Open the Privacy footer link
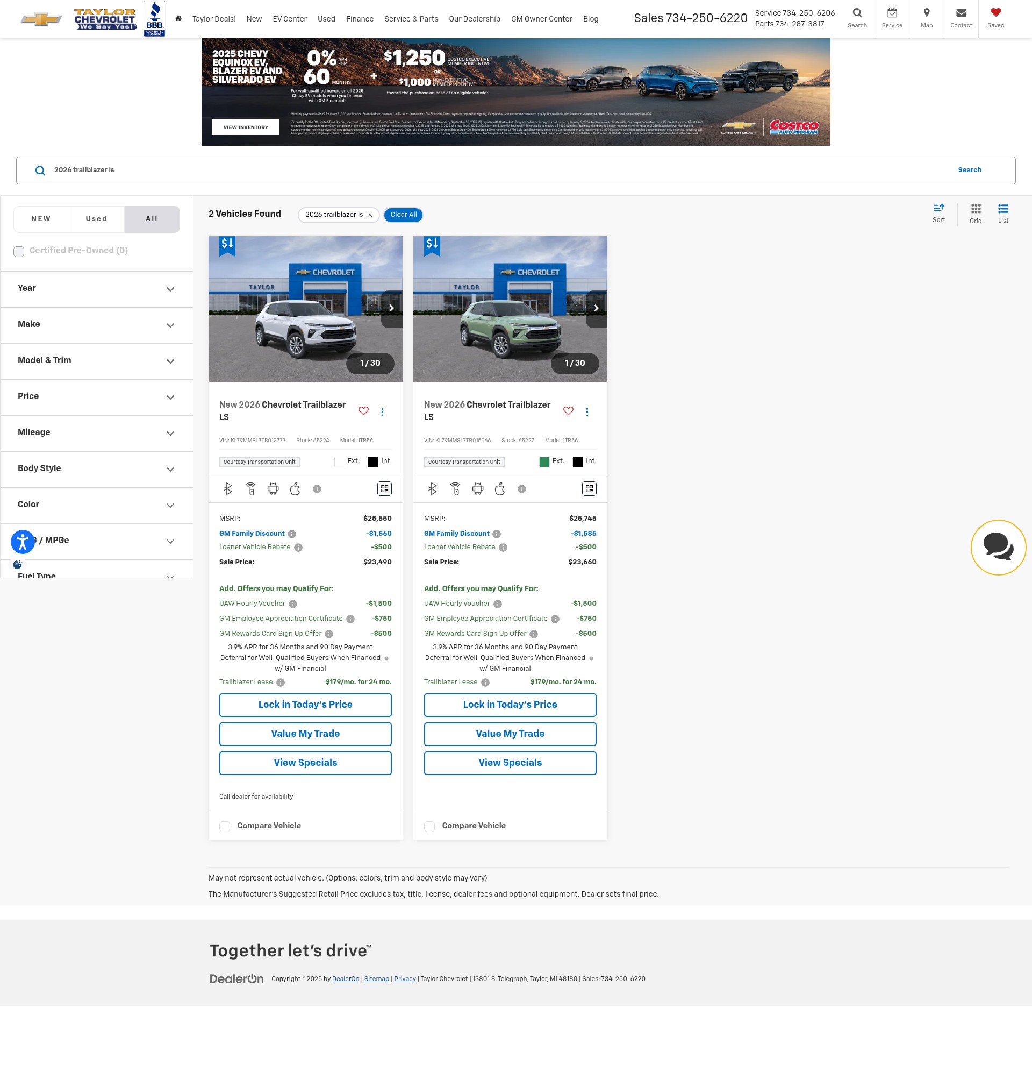 [x=405, y=979]
